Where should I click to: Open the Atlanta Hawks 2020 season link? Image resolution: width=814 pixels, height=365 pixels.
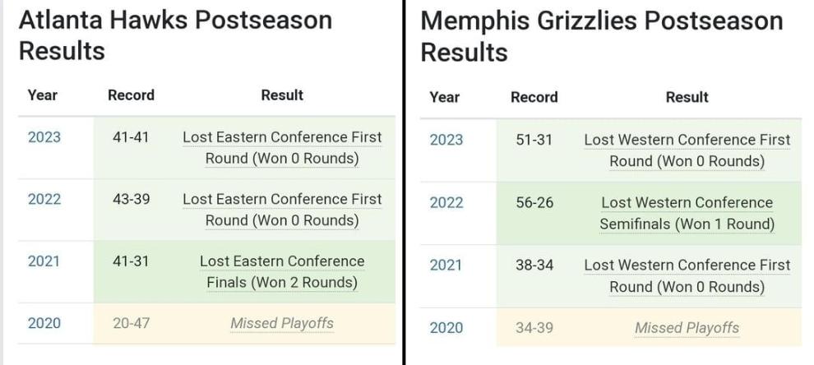point(44,323)
